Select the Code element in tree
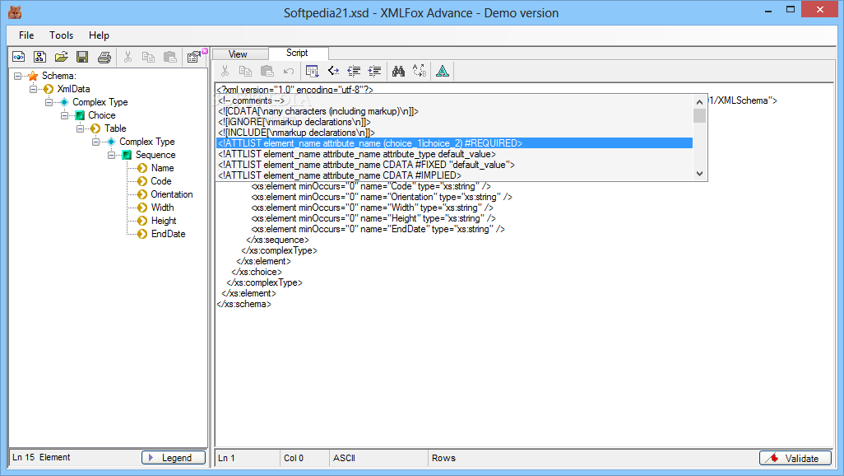The image size is (844, 476). [x=161, y=181]
